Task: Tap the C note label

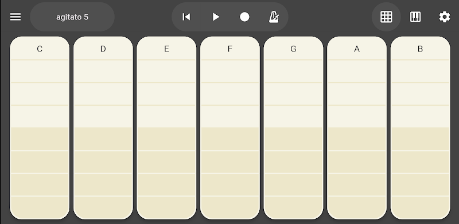Action: pyautogui.click(x=40, y=49)
